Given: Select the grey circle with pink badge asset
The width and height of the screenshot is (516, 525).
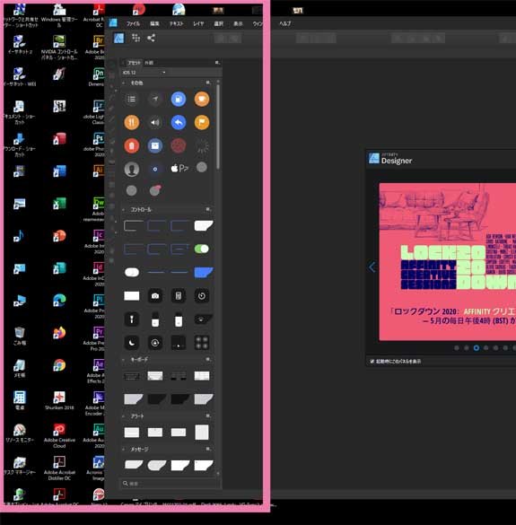Looking at the screenshot, I should 154,190.
